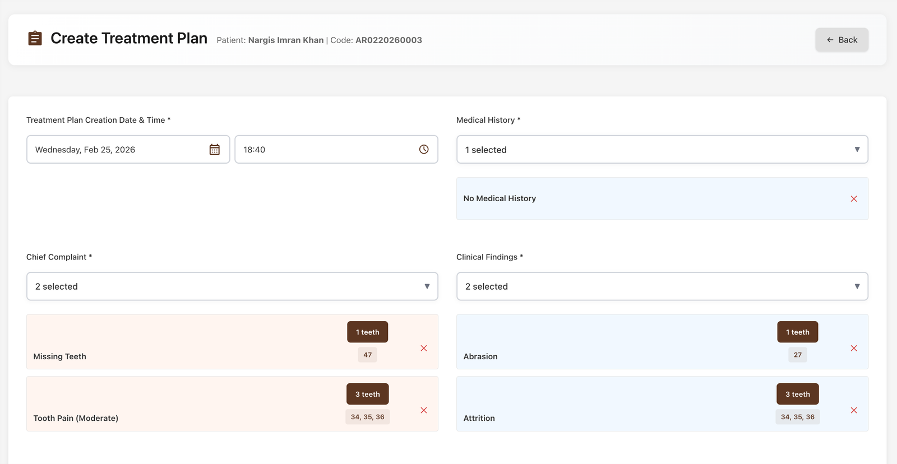The width and height of the screenshot is (897, 464).
Task: Click the 18:40 time field
Action: [x=336, y=150]
